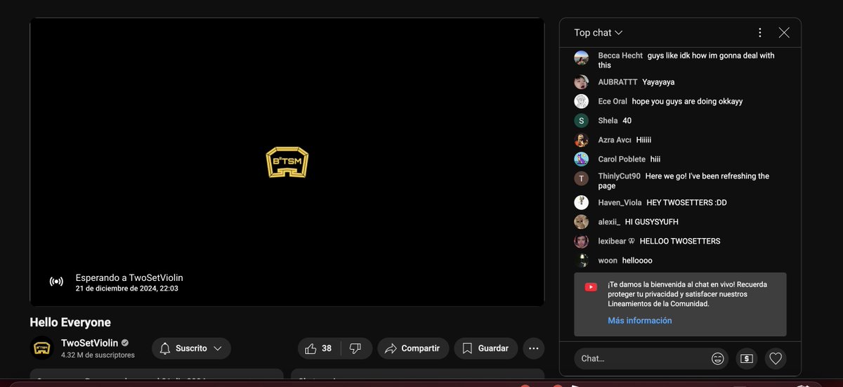Close the live chat panel

(x=784, y=32)
